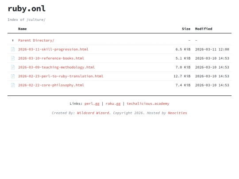Click modified date of reference-books.html row
Screen dimensions: 239x179
(x=212, y=58)
